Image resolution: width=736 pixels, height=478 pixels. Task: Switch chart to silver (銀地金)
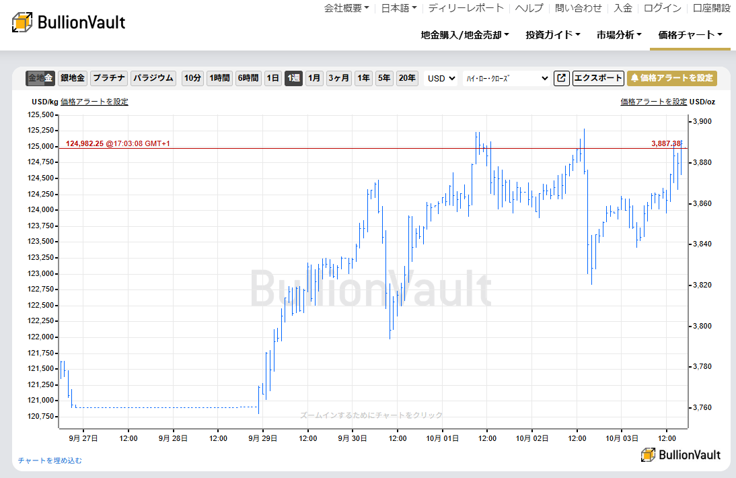[x=73, y=78]
